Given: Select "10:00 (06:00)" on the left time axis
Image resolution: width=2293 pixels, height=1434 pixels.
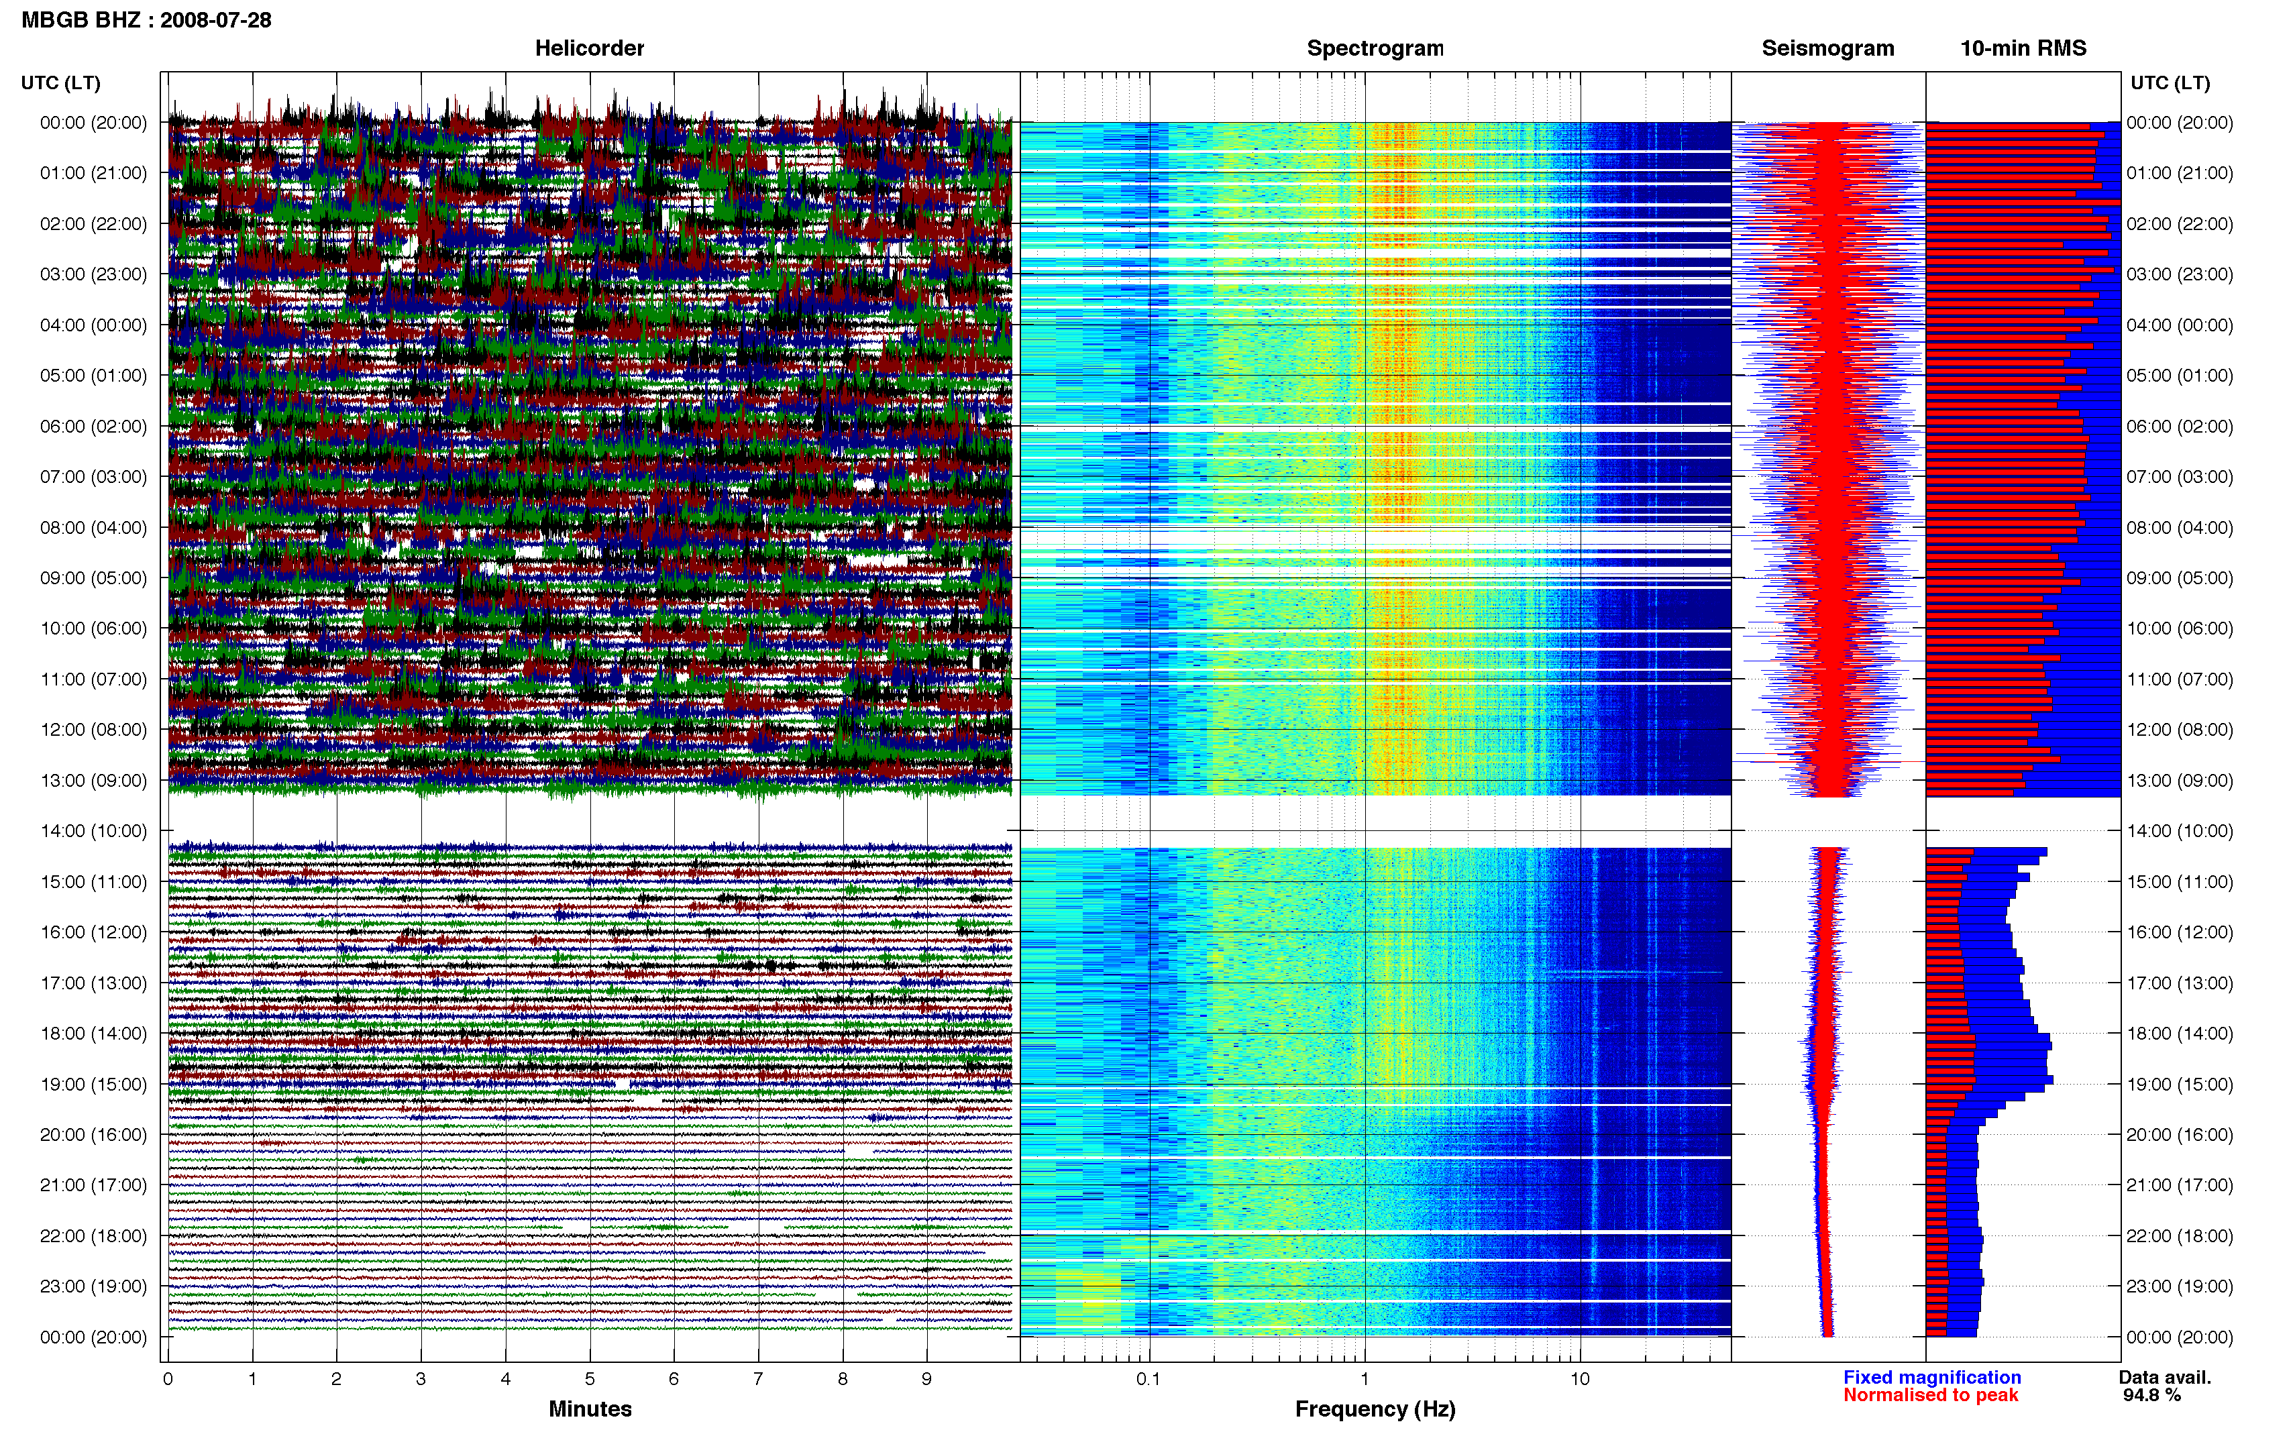Looking at the screenshot, I should click(x=94, y=628).
